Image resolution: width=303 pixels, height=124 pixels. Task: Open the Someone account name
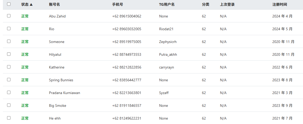coord(57,42)
